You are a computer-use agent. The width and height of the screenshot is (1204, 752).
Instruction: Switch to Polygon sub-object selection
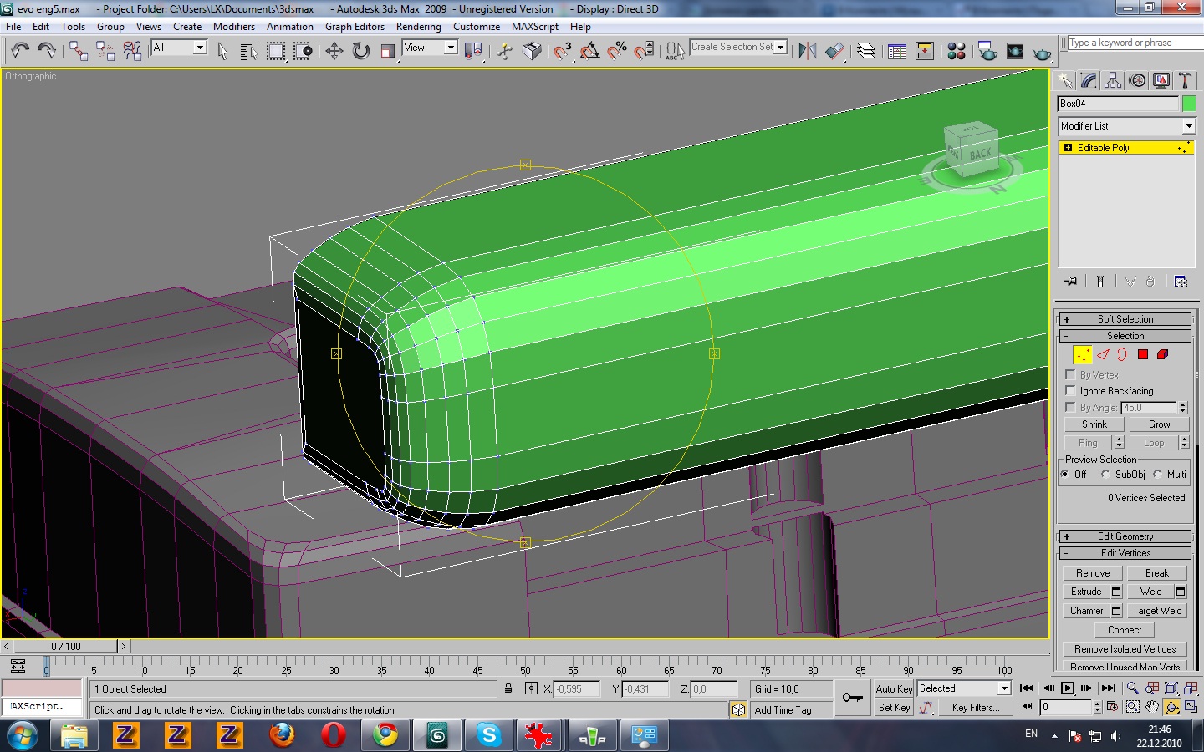tap(1143, 354)
